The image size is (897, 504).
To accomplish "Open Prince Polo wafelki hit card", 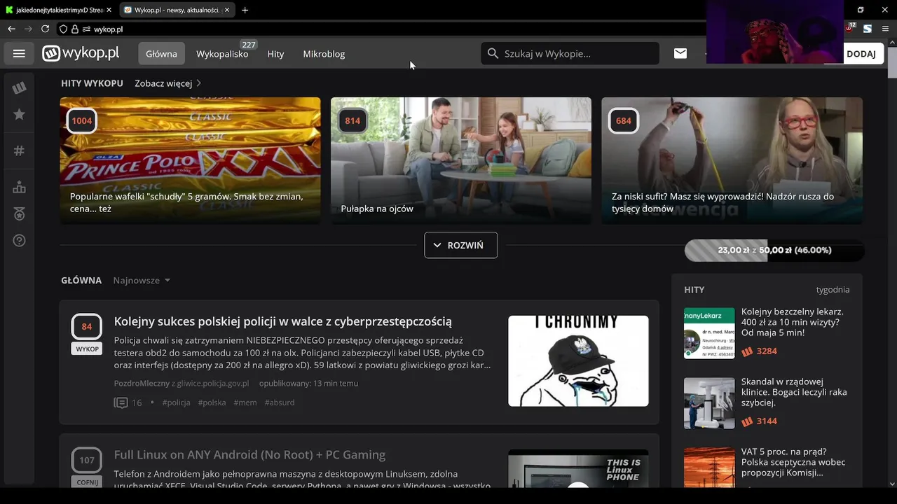I will pyautogui.click(x=190, y=160).
